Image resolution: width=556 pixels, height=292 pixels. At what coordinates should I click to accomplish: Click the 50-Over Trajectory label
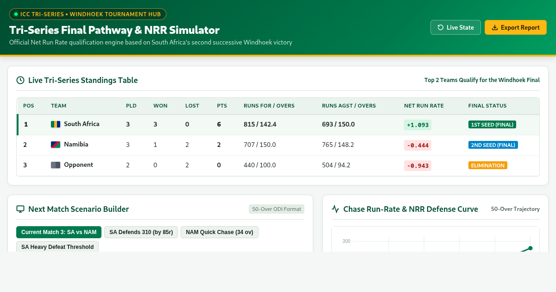515,209
